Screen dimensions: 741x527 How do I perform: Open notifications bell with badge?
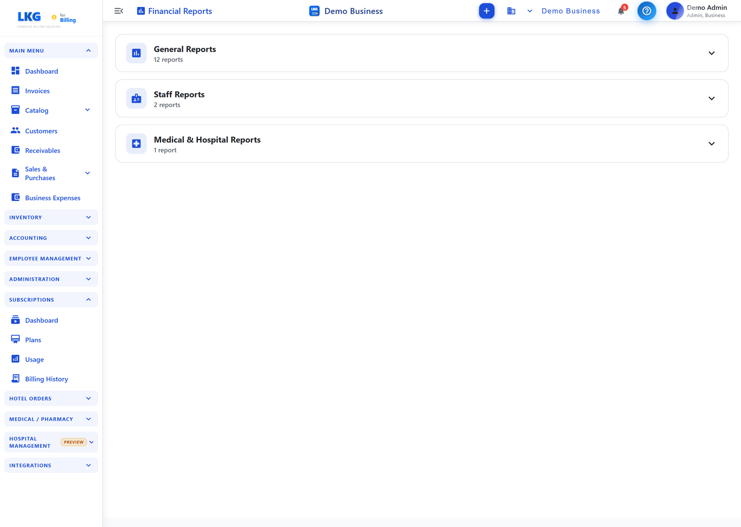[x=622, y=10]
